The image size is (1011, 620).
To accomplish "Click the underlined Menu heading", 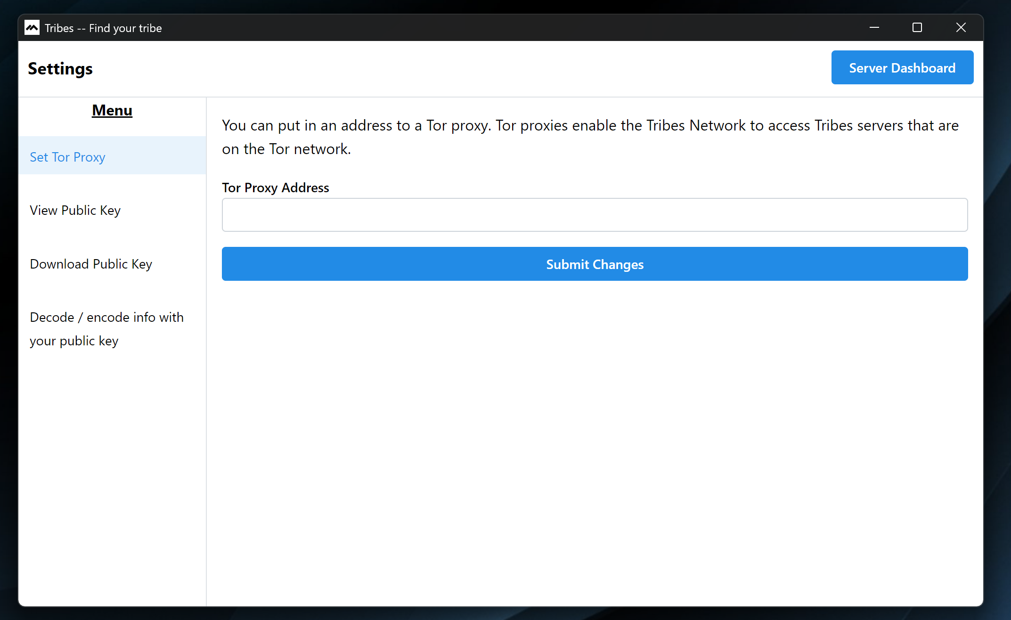I will [112, 110].
